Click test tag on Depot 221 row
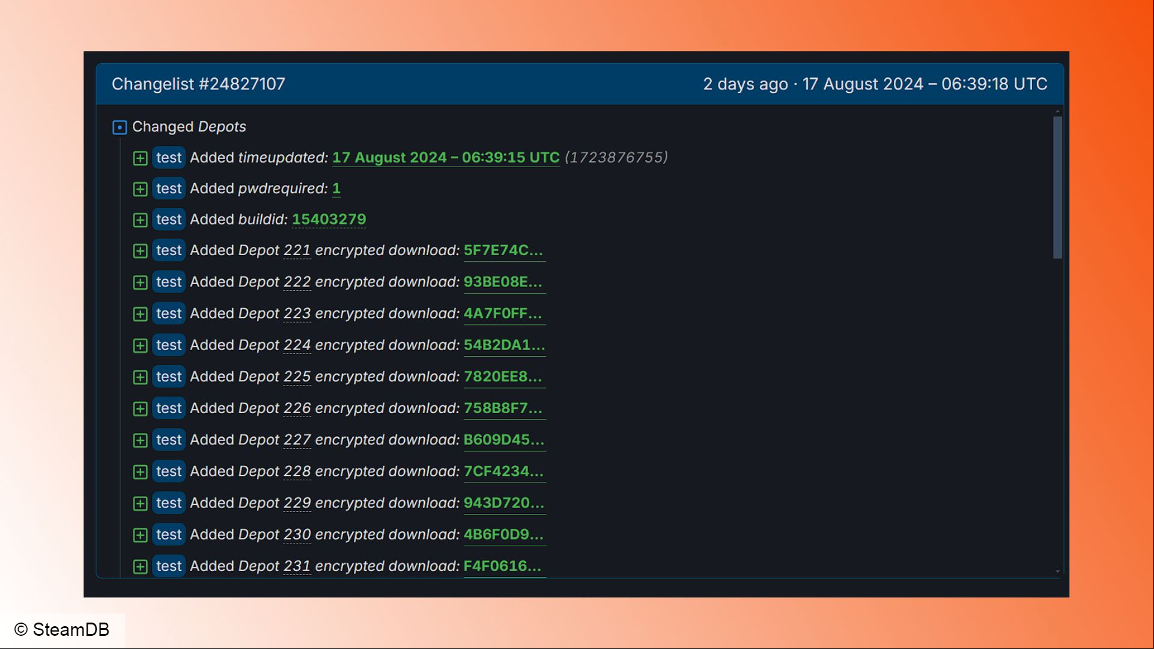 (x=169, y=250)
